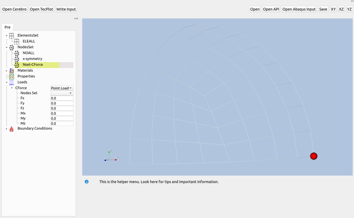Click the ElementsSet grid icon
This screenshot has height=218, width=354.
pyautogui.click(x=12, y=35)
